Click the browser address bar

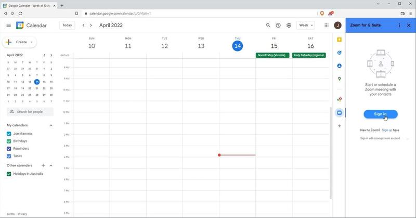click(199, 14)
